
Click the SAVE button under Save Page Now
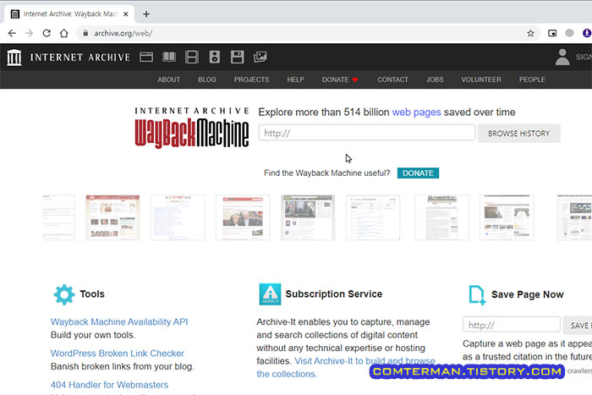(x=578, y=326)
